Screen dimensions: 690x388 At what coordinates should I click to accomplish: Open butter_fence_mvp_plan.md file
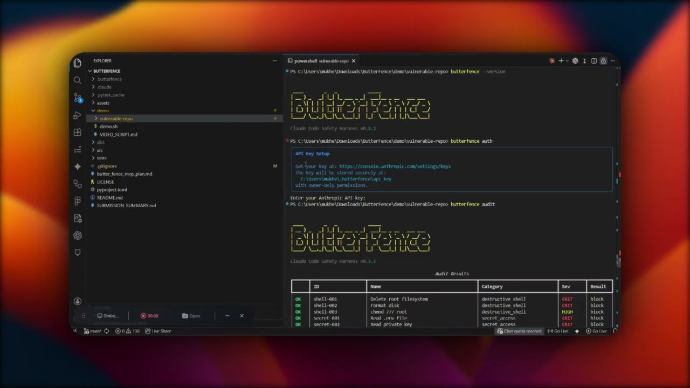[x=125, y=174]
